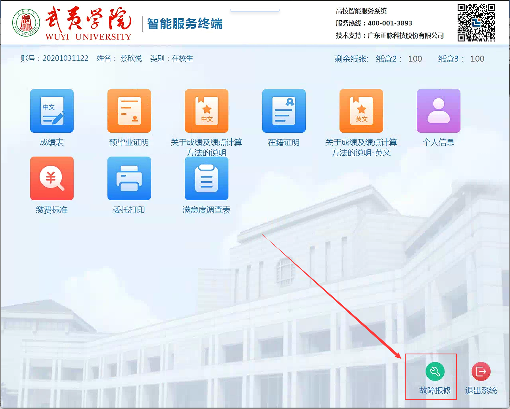Open the 委托打印 printer icon
The width and height of the screenshot is (510, 409).
pyautogui.click(x=129, y=178)
